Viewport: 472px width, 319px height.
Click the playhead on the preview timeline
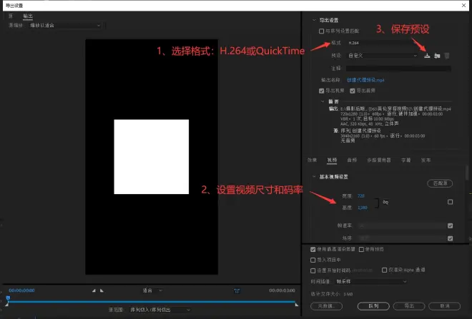coord(8,298)
